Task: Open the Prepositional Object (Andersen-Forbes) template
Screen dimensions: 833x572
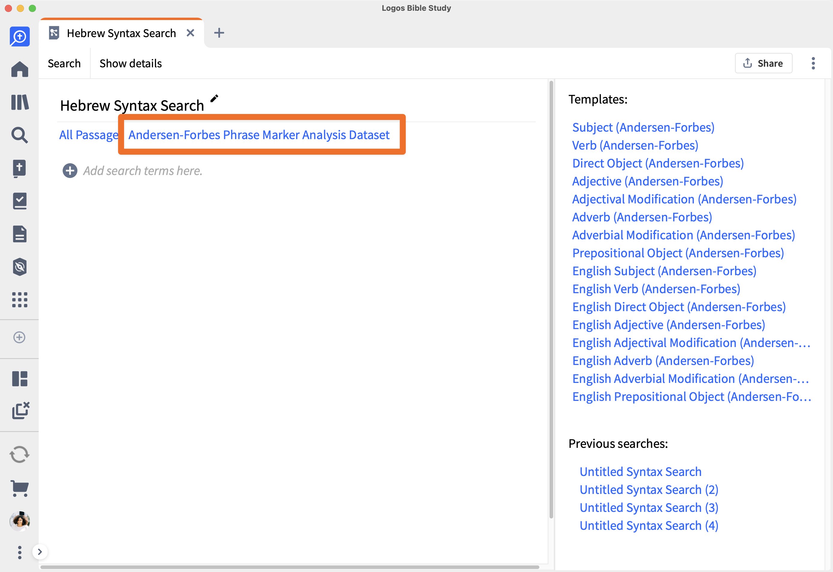Action: click(x=678, y=253)
